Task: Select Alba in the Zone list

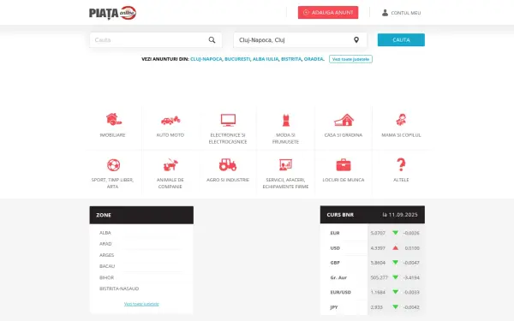Action: point(105,233)
